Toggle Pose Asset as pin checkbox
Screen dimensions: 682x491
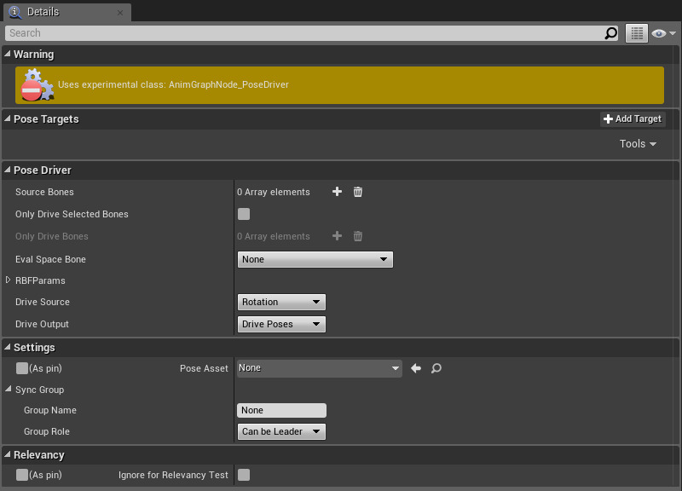[x=22, y=368]
